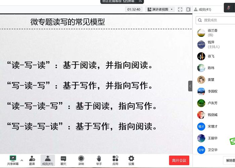Collapse the member list side panel arrow
The height and width of the screenshot is (168, 235).
coord(190,86)
